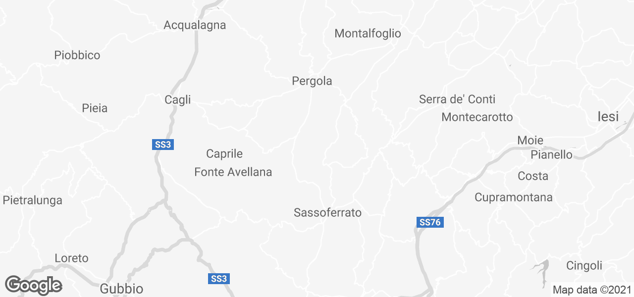Click the SS3 shield near Cagli
Screen dimensions: 634x297
click(x=163, y=145)
